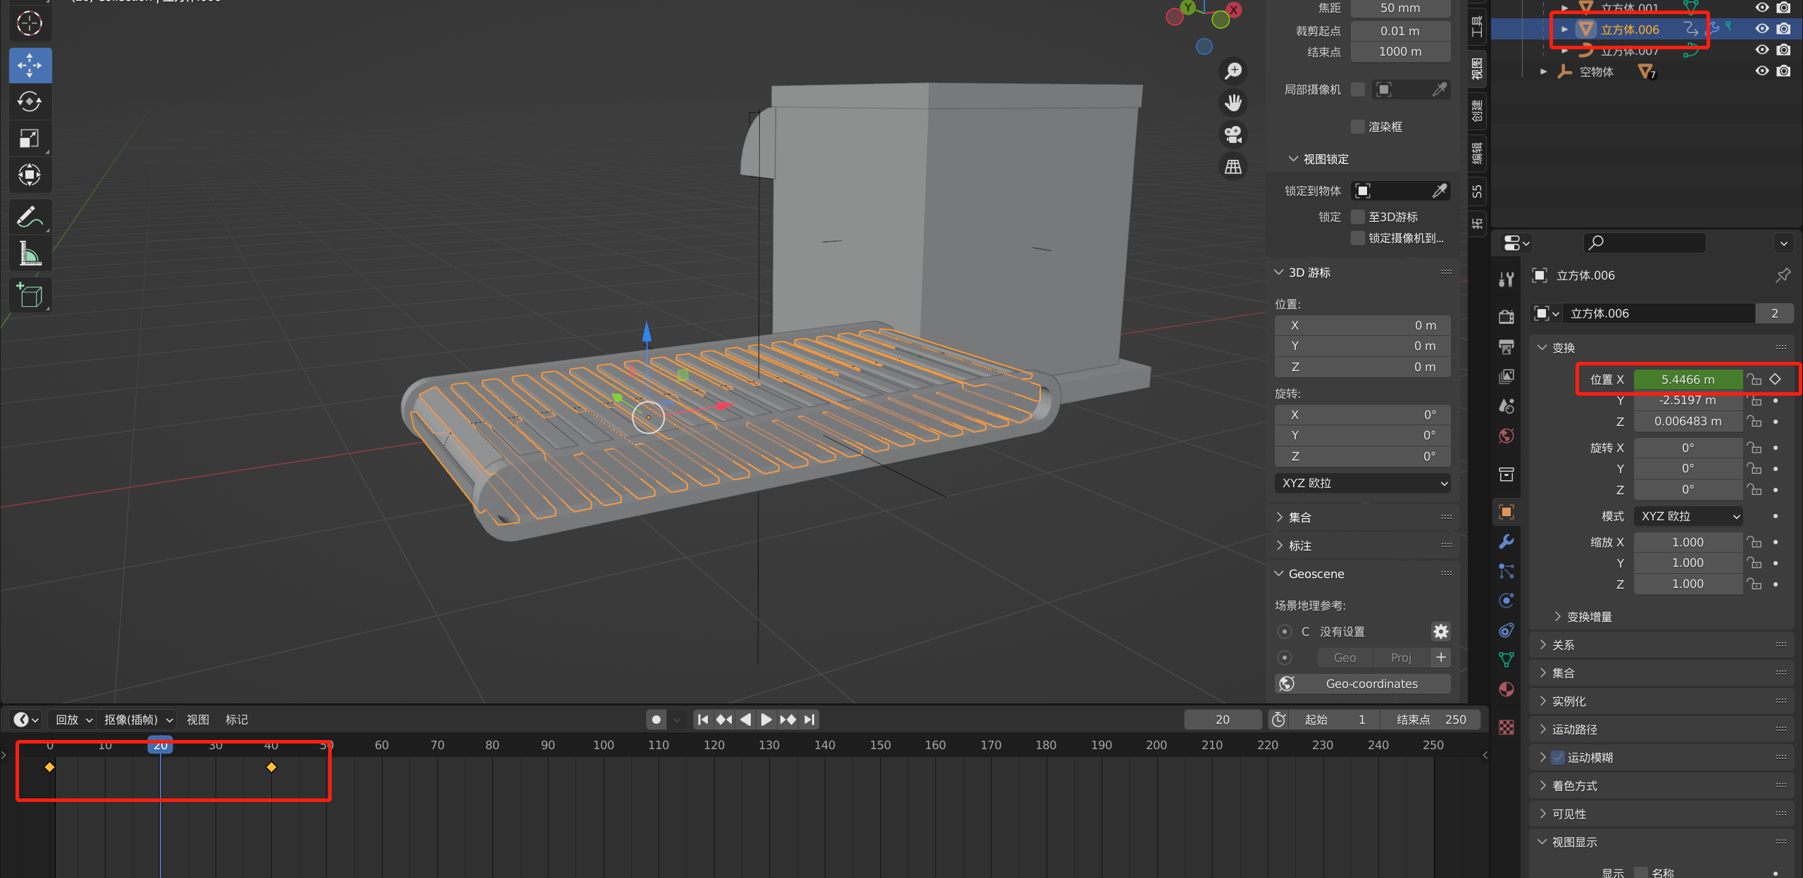Expand the 关系 panel
The width and height of the screenshot is (1803, 878).
[1563, 645]
